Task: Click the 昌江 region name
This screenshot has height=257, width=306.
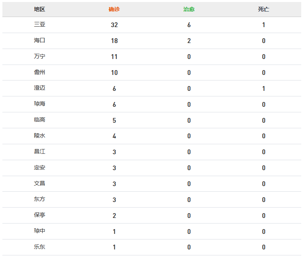Action: (39, 152)
